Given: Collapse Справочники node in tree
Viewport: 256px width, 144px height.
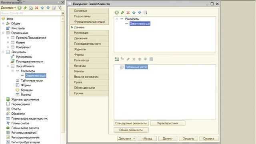Looking at the screenshot, I should 3,33.
